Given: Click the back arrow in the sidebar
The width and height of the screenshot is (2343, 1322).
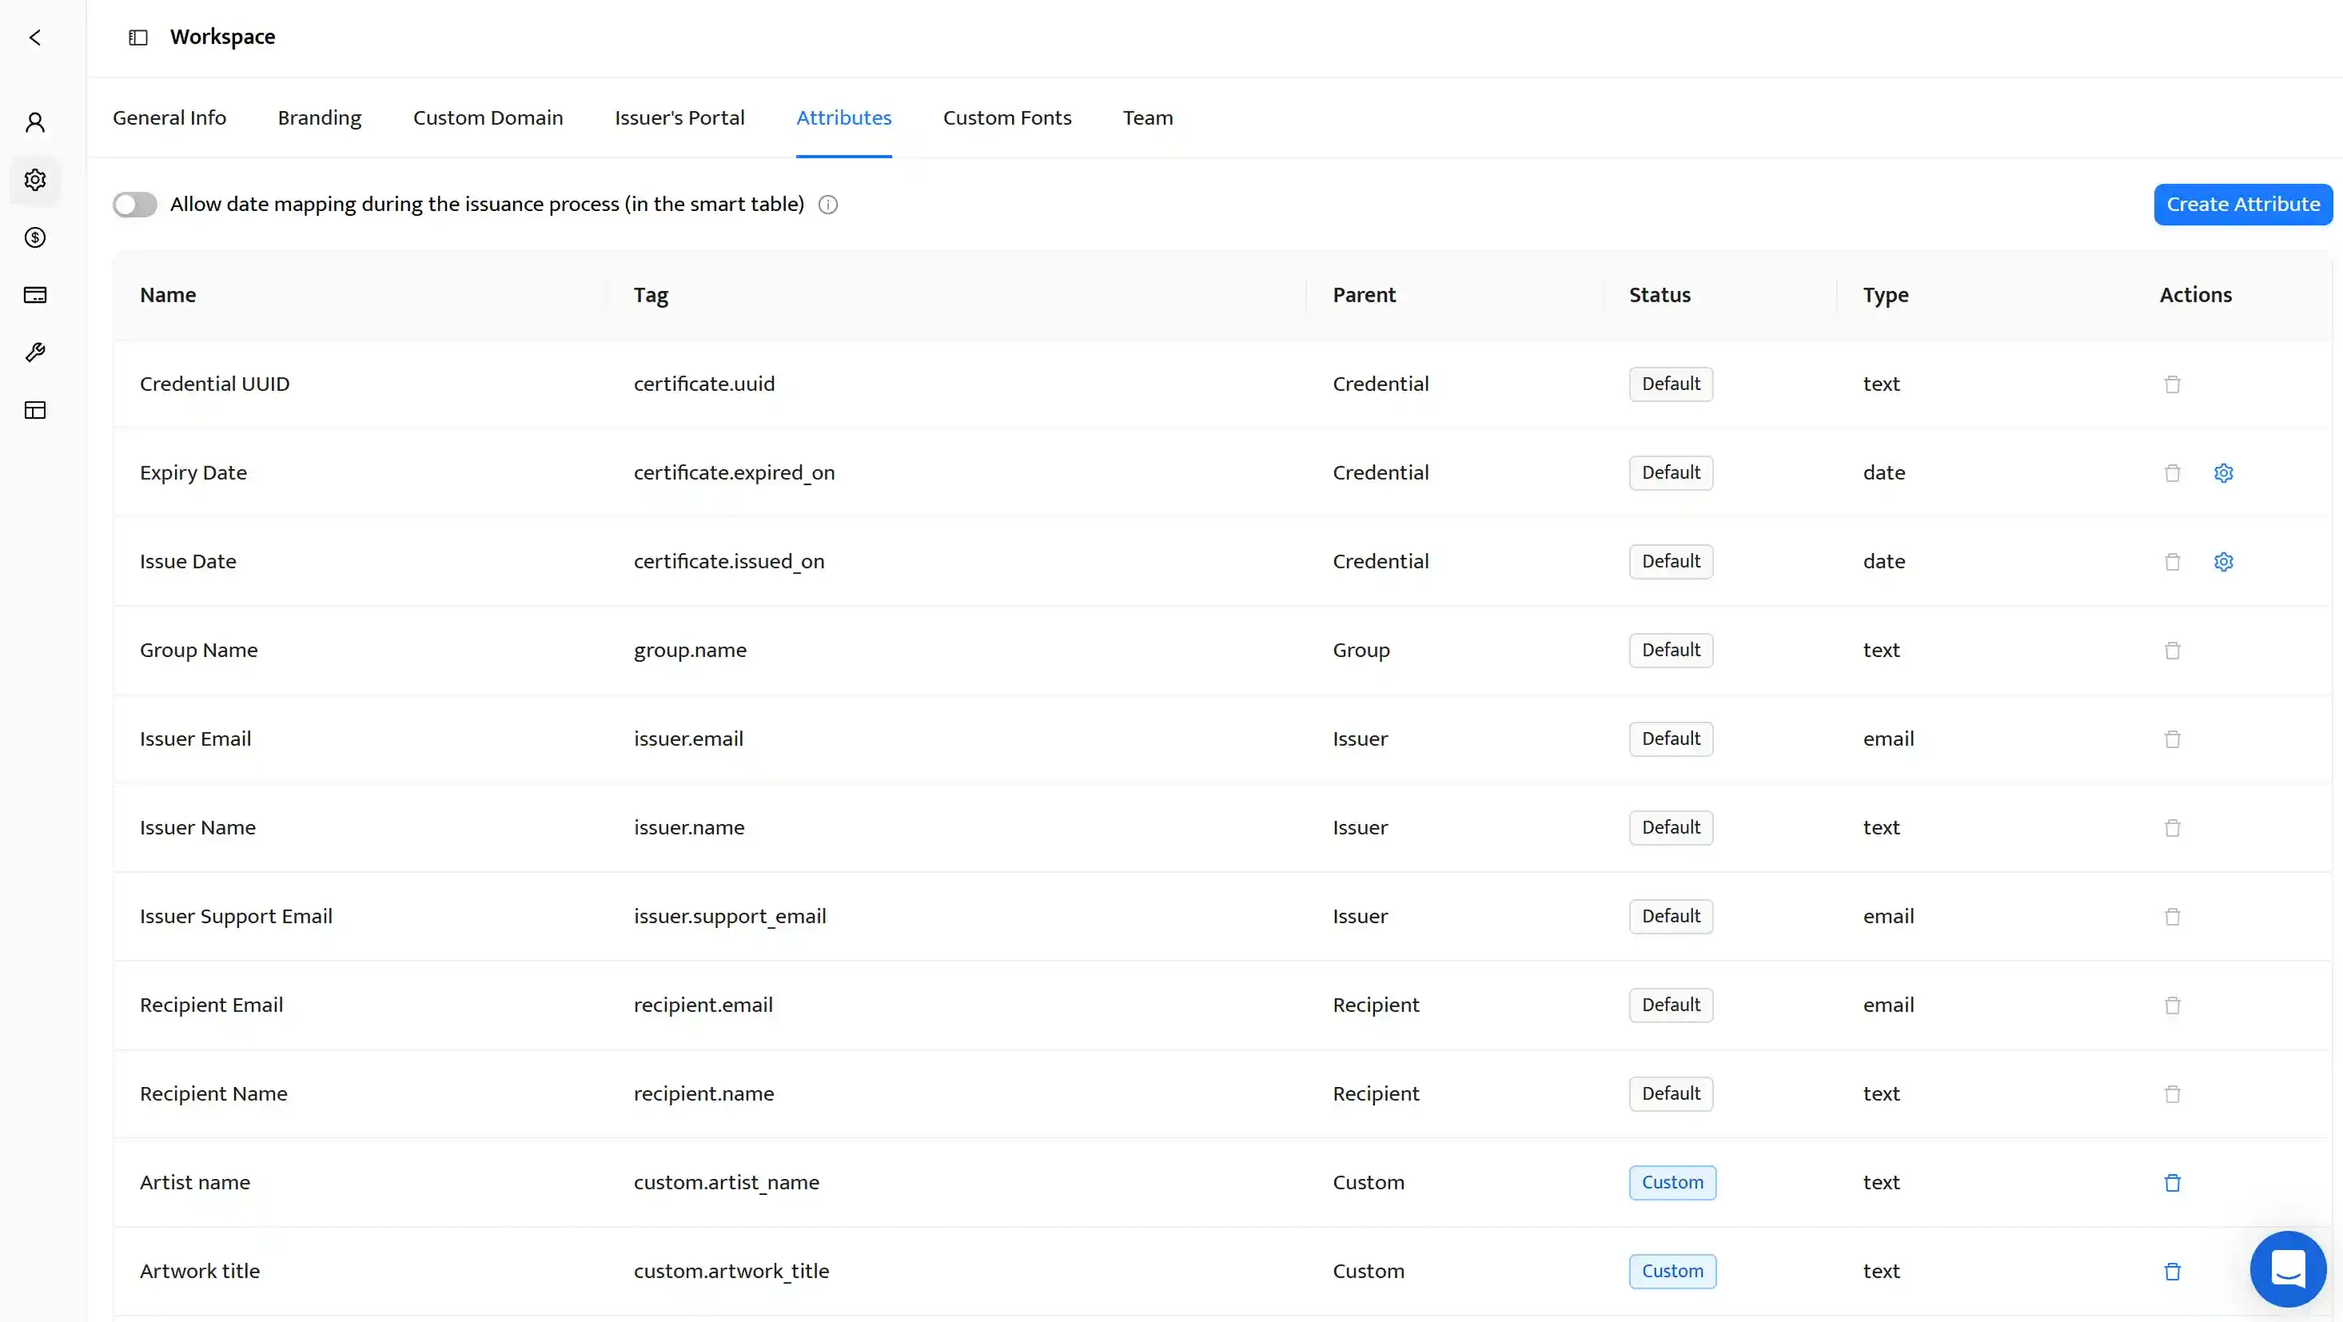Looking at the screenshot, I should click(35, 38).
